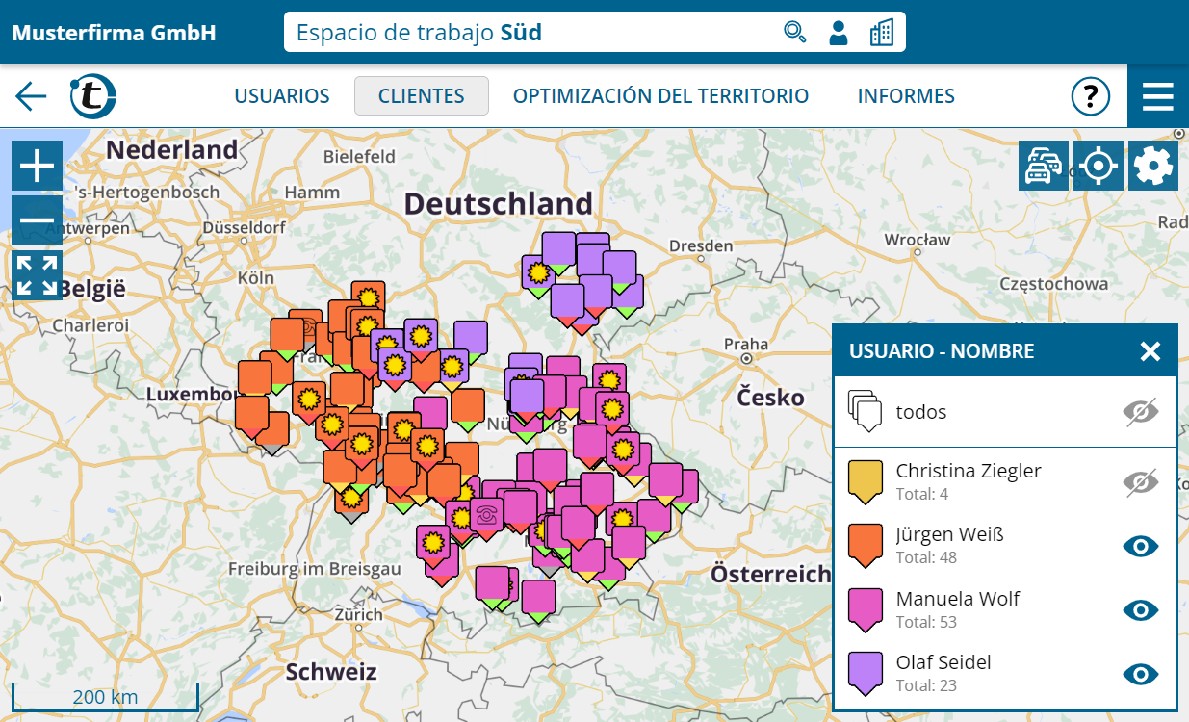
Task: Open the user profile icon in search bar
Action: [x=838, y=33]
